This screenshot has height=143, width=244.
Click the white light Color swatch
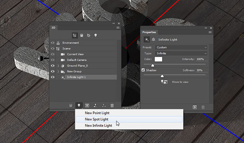click(x=158, y=59)
